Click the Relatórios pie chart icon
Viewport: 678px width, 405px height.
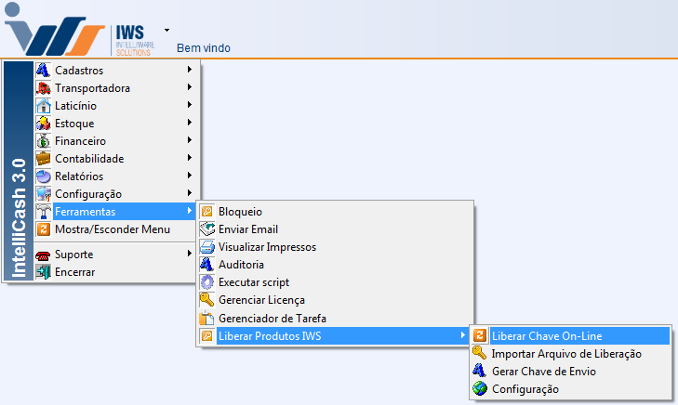43,176
